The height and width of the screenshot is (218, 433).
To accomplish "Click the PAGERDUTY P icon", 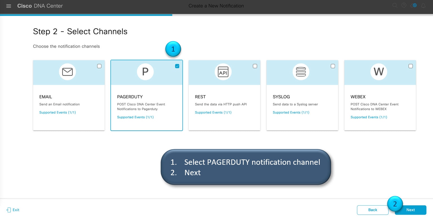I will click(x=145, y=72).
